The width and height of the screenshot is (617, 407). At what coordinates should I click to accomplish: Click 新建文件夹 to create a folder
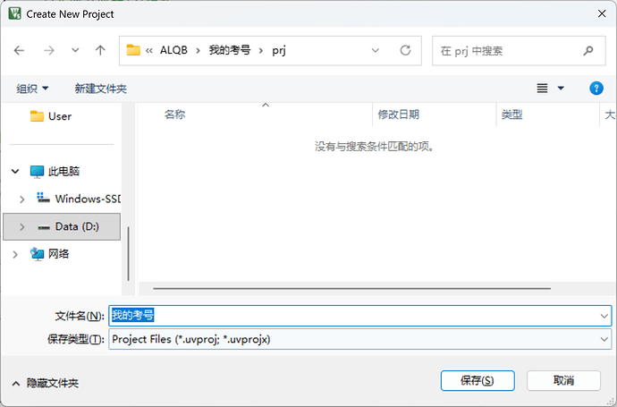click(101, 89)
